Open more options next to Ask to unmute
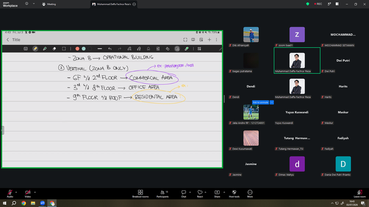Screen dimensions: 369x207 tap(272, 102)
